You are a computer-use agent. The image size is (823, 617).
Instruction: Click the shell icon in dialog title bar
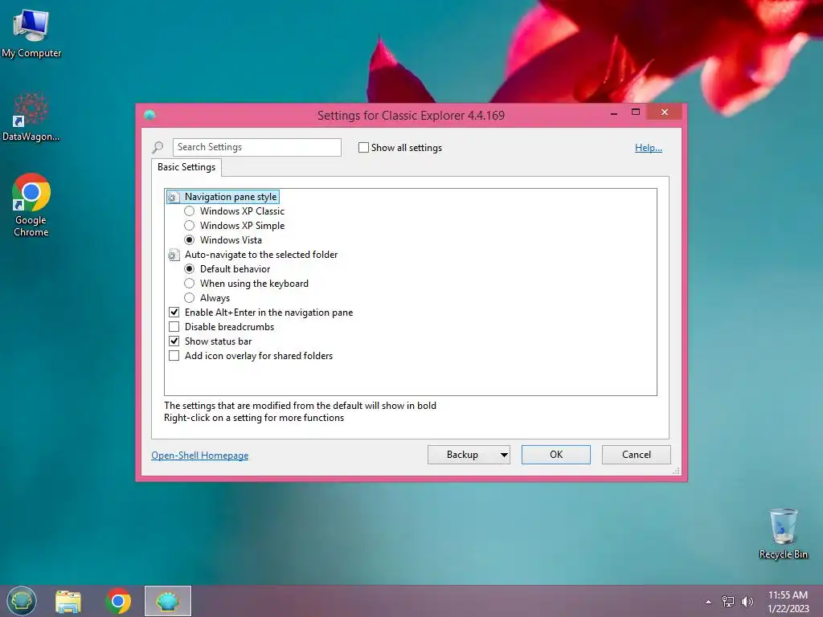(x=149, y=115)
